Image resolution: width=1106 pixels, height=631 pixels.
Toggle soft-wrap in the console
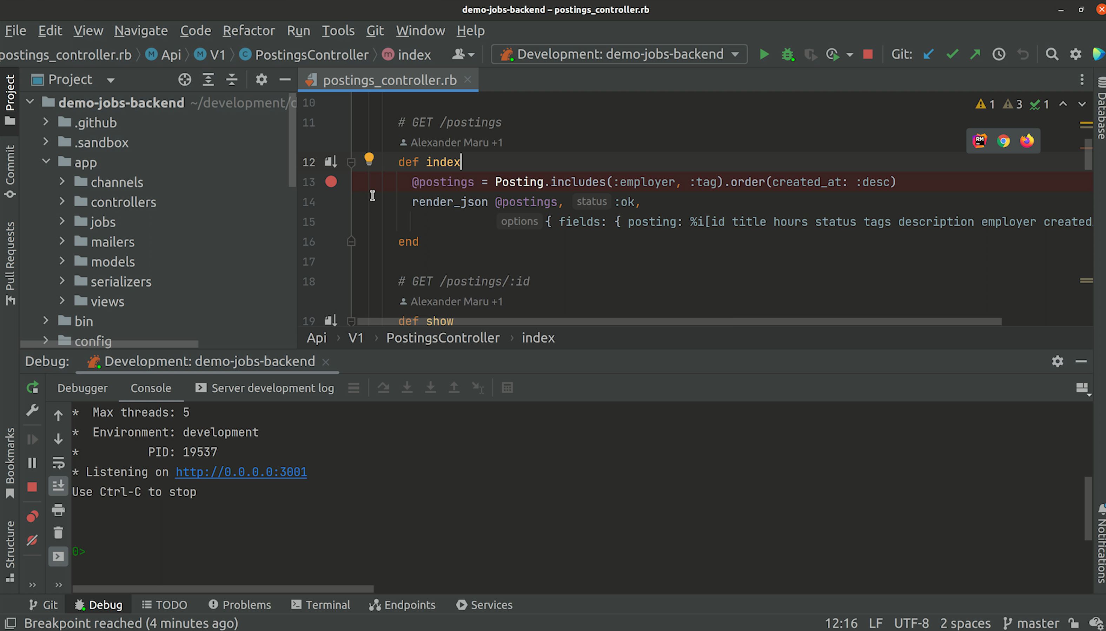pos(58,463)
